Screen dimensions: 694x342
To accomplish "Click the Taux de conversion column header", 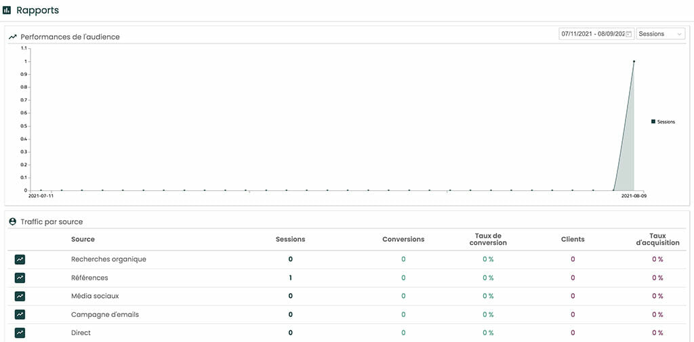I will click(488, 239).
